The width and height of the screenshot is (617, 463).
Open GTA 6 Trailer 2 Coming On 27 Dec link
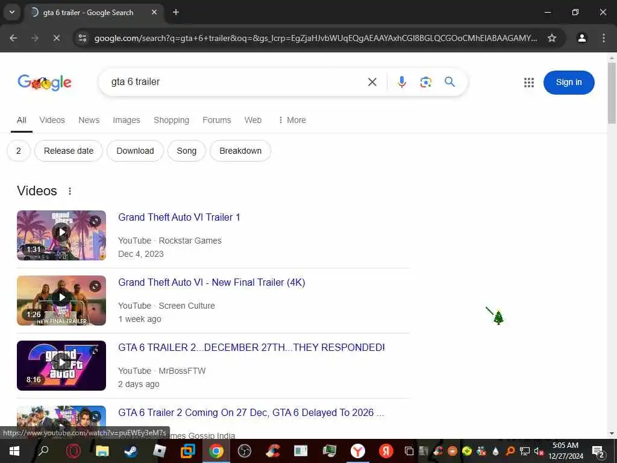click(251, 412)
